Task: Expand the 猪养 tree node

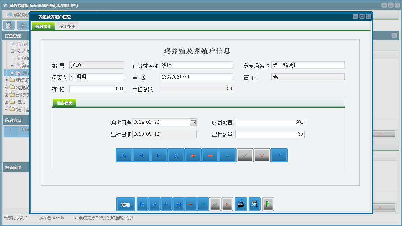Action: [12, 66]
